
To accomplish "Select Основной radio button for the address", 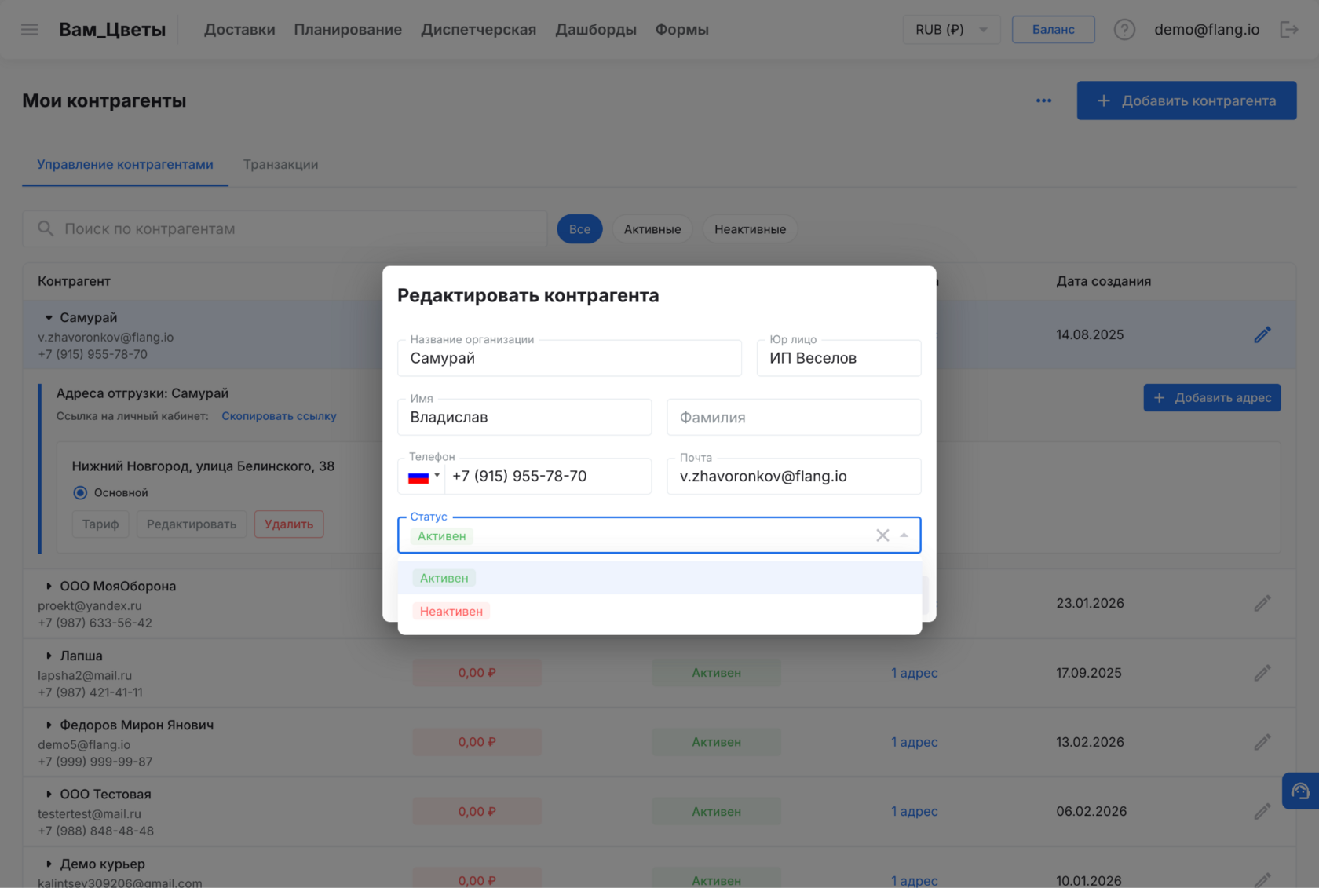I will point(79,492).
